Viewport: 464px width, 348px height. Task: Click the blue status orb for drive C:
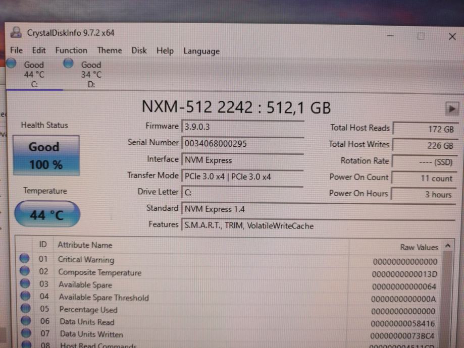coord(11,63)
